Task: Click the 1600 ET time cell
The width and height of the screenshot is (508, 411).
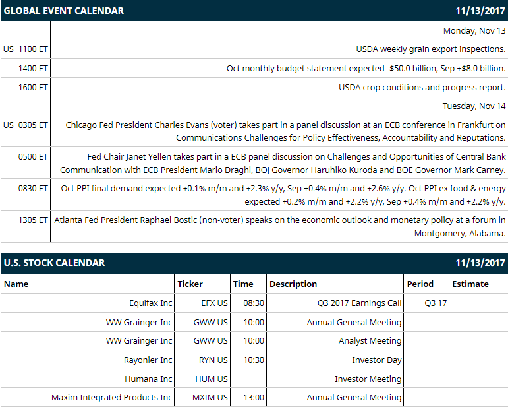Action: (x=33, y=88)
